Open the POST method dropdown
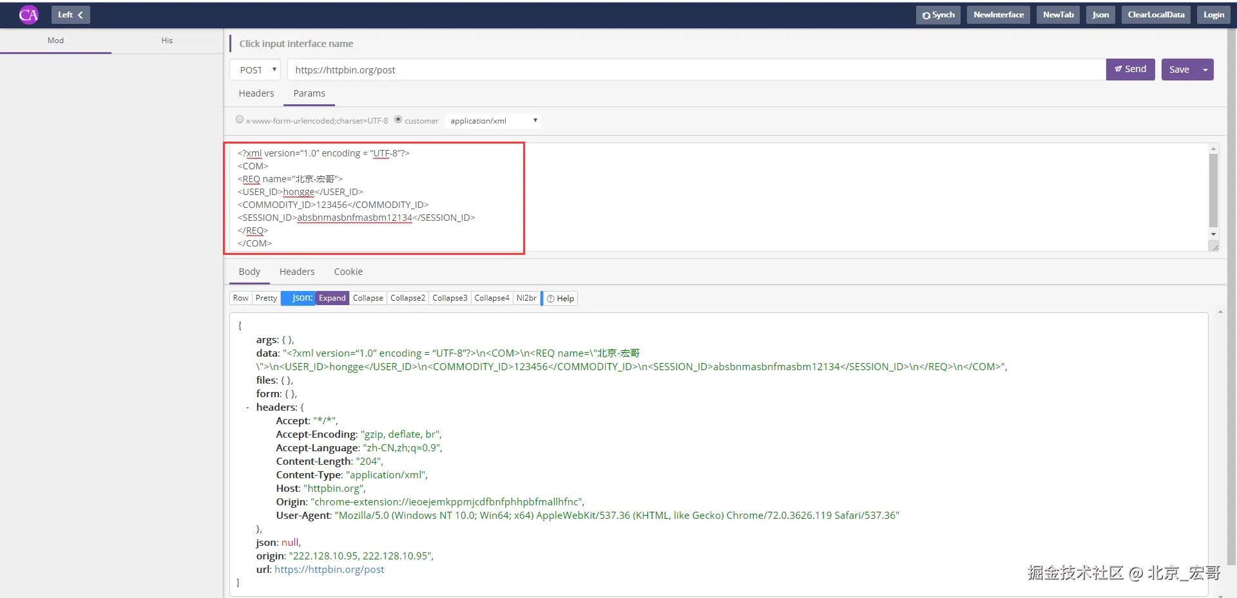 click(255, 70)
